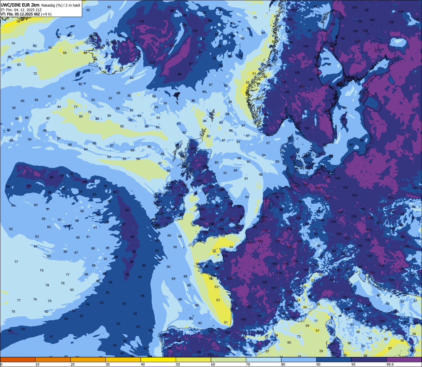Click the legend tick label 10

click(x=37, y=364)
